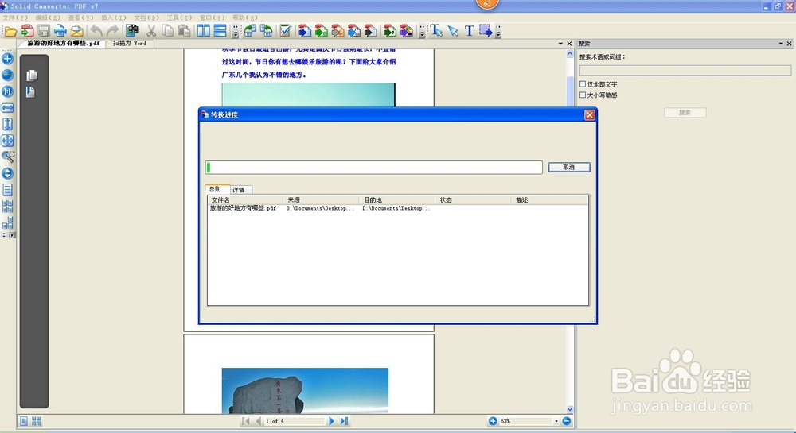Open Find with the binoculars icon

click(x=131, y=31)
